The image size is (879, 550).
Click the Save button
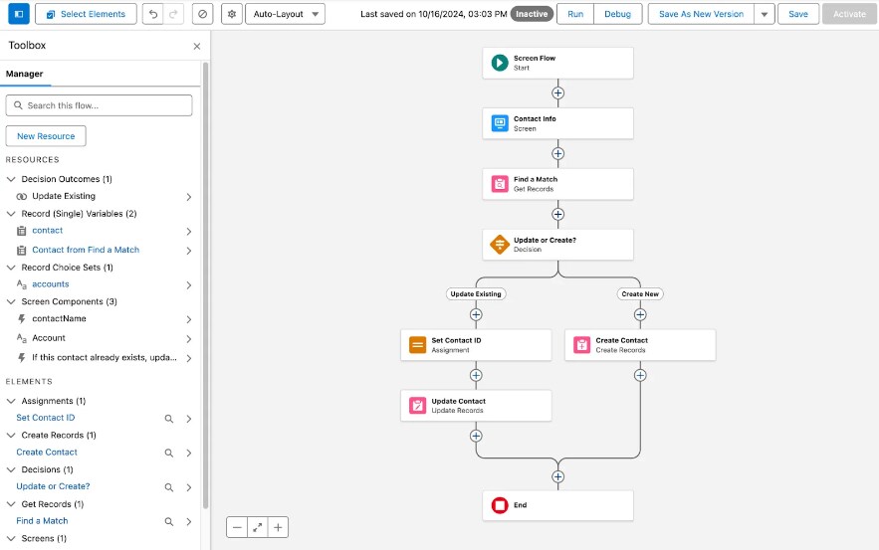click(x=798, y=14)
